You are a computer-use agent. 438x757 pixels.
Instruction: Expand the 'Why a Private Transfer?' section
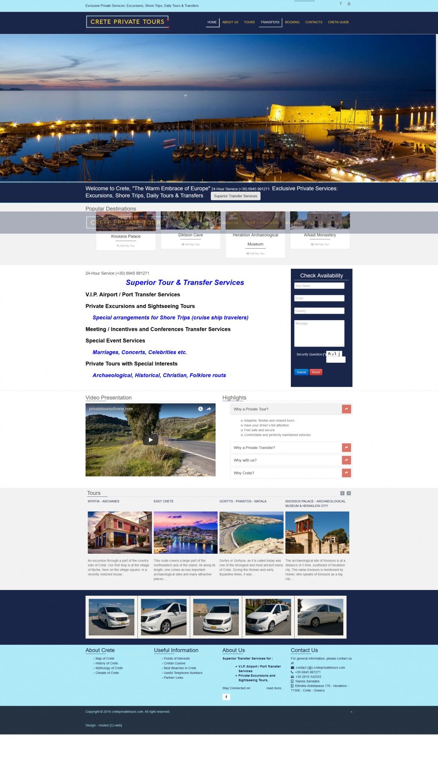click(346, 447)
